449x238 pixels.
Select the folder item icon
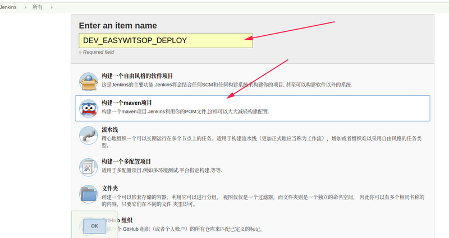click(x=89, y=194)
